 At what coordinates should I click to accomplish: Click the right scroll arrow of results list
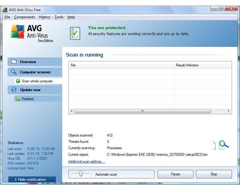tap(229, 111)
